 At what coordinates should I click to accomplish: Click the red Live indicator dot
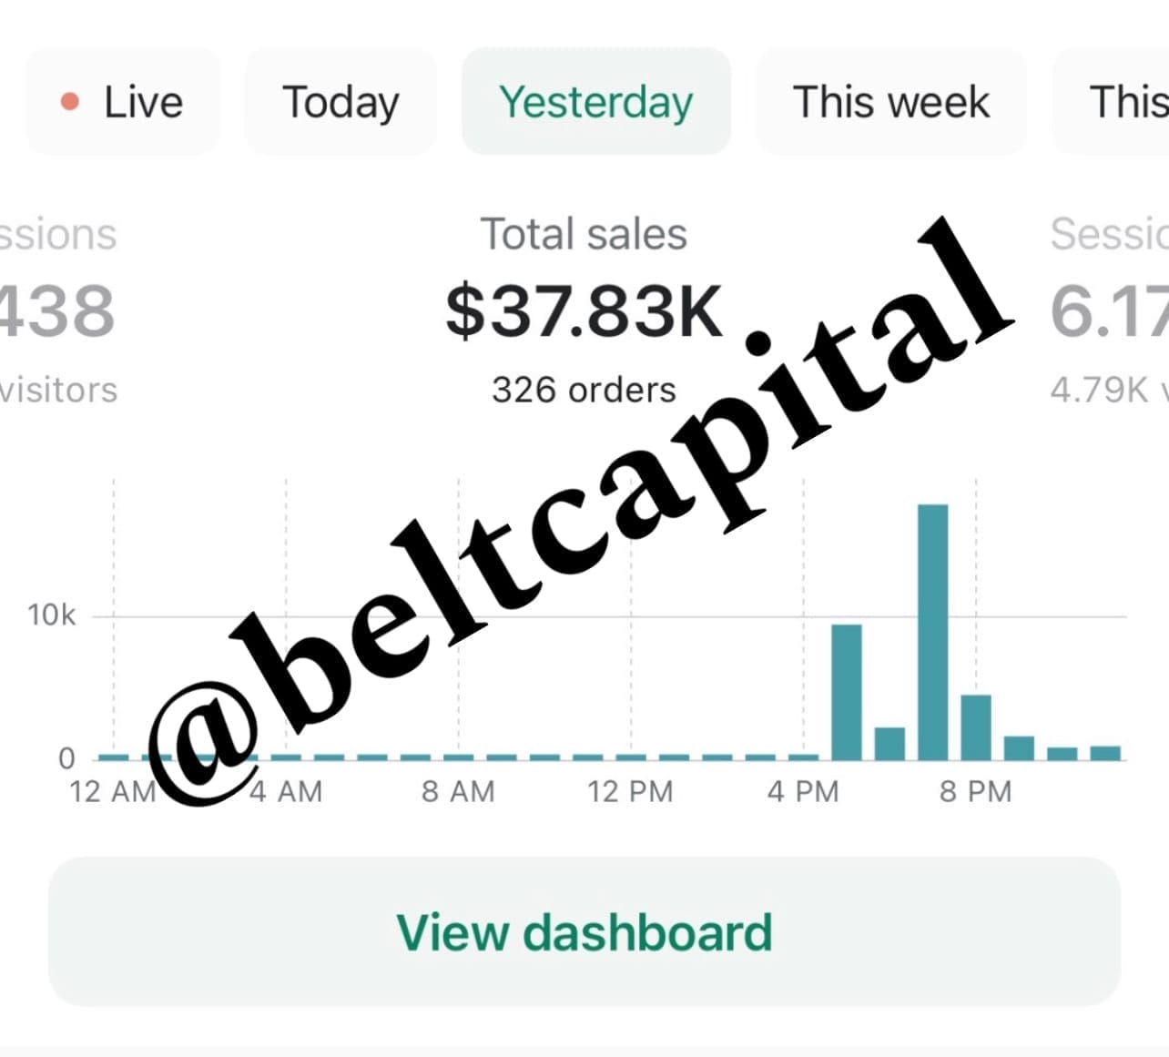pyautogui.click(x=70, y=101)
